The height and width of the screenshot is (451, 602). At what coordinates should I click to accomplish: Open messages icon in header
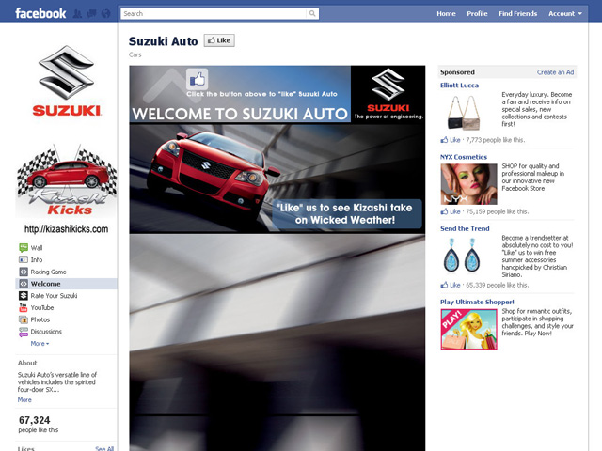pos(92,14)
